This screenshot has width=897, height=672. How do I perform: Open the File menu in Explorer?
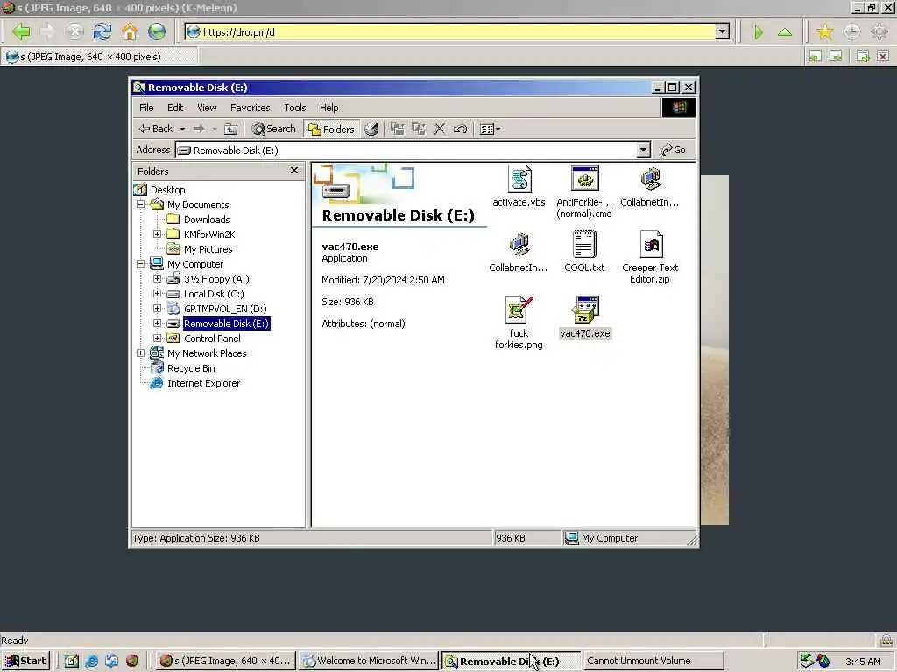coord(146,108)
